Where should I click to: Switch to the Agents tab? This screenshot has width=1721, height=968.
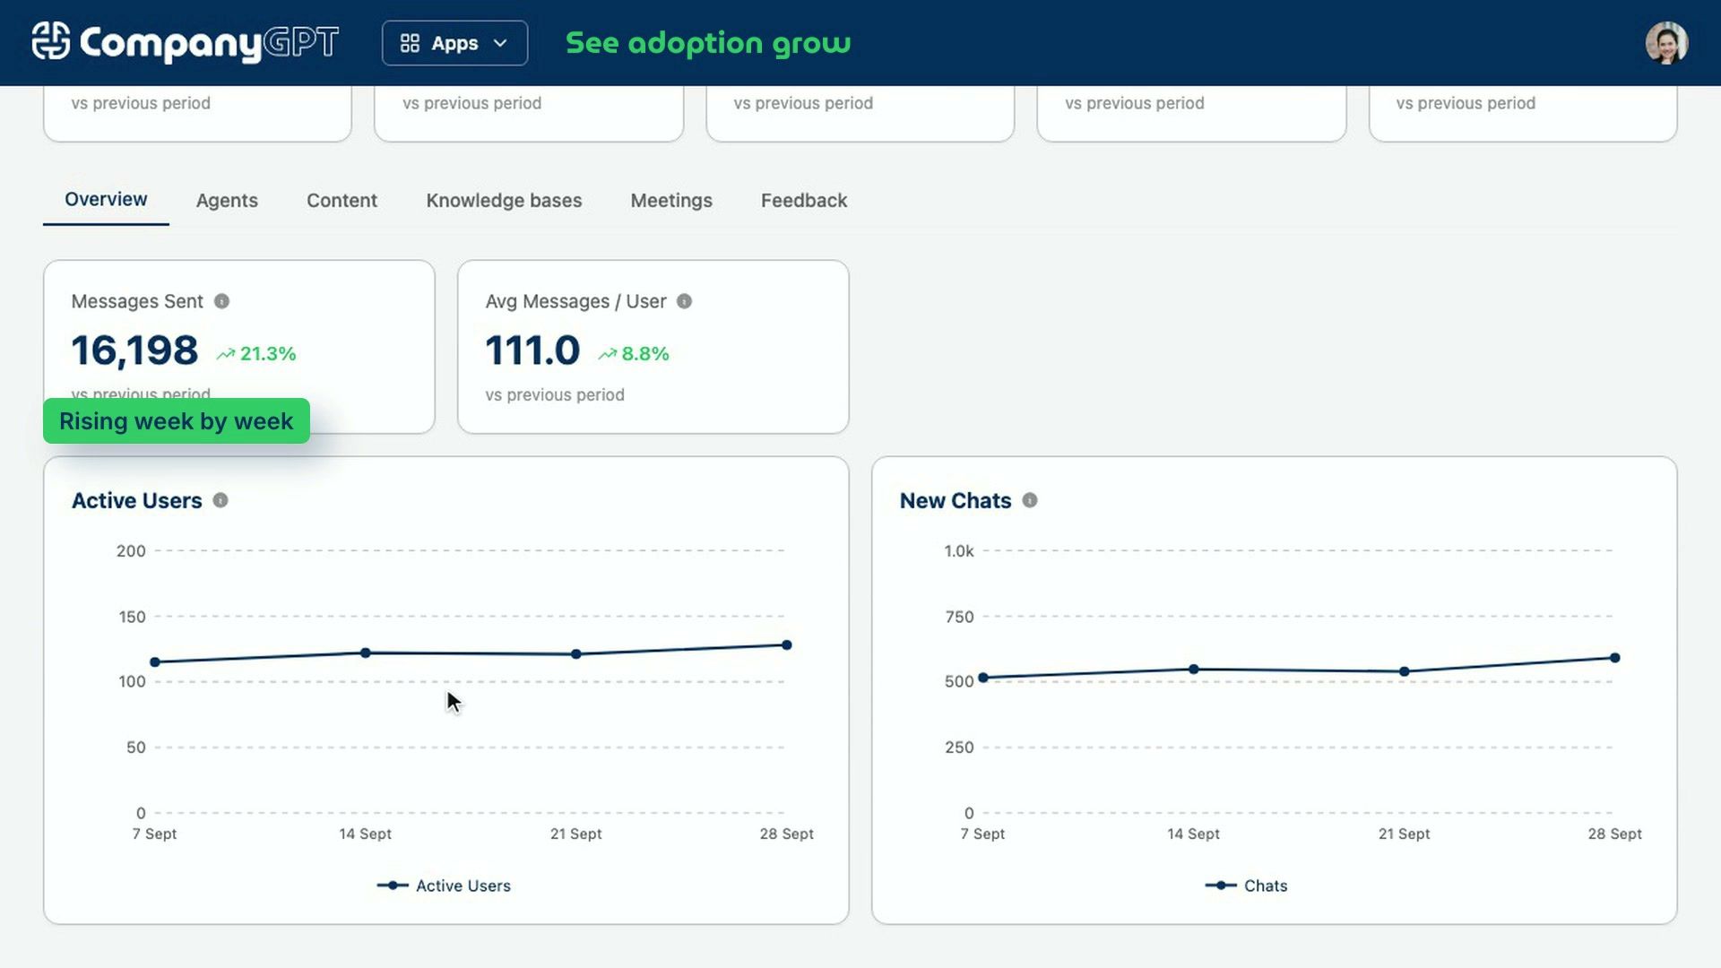227,201
